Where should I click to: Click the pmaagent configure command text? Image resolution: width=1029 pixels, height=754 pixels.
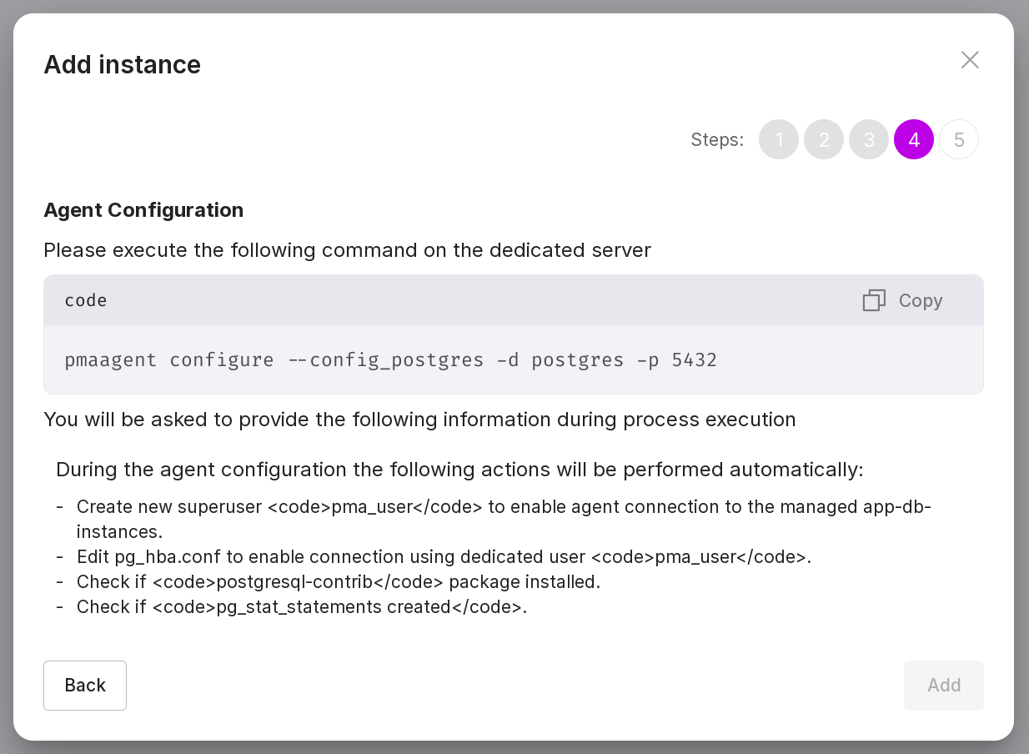pyautogui.click(x=390, y=360)
